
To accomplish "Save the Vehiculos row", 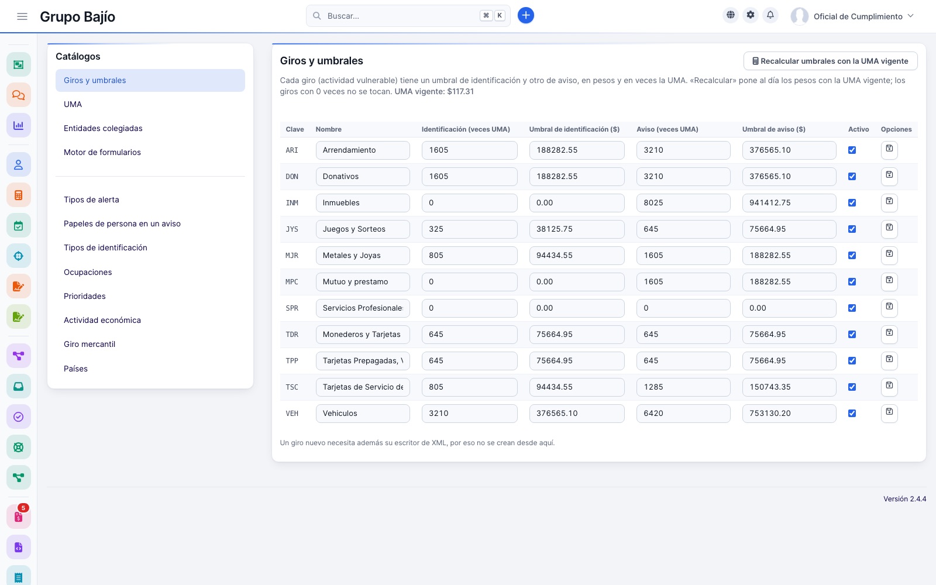I will (889, 414).
